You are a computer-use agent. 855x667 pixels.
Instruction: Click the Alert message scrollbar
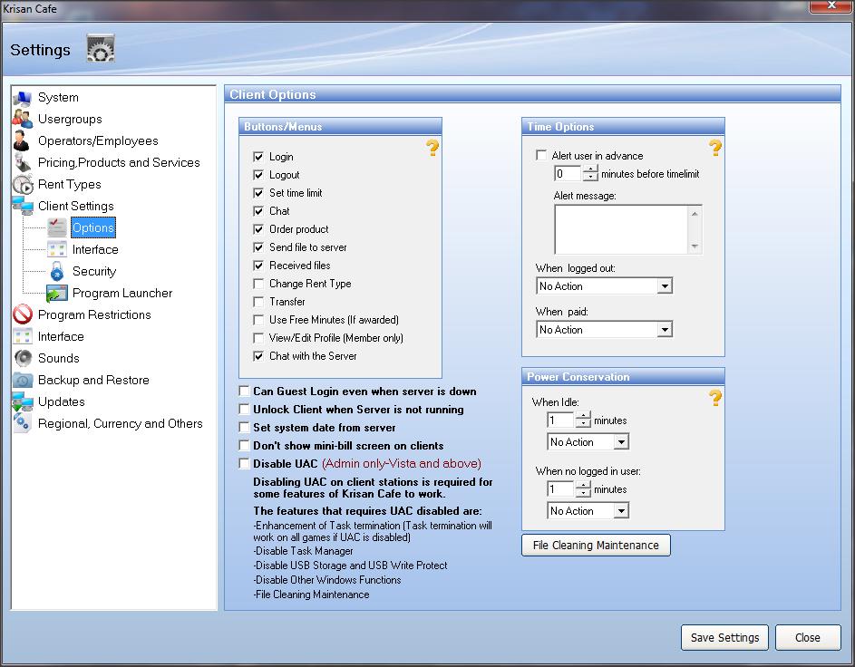tap(695, 229)
